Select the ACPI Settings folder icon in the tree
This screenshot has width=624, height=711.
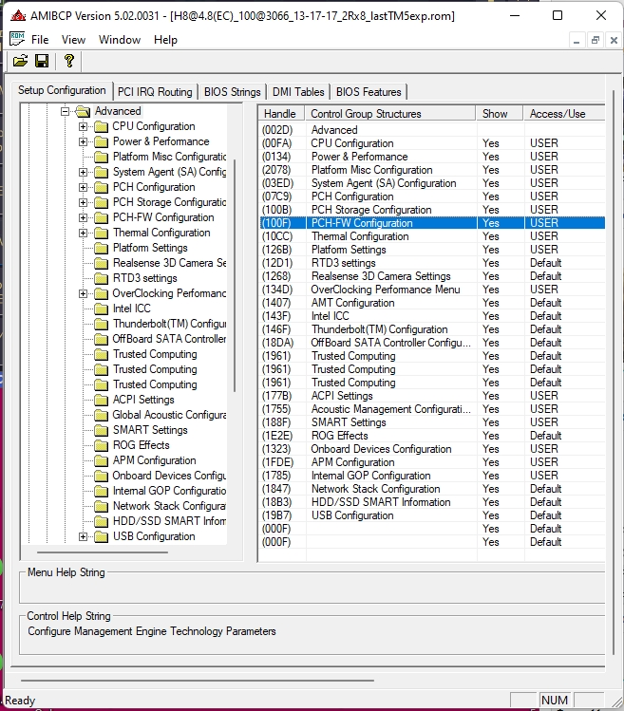pos(101,400)
